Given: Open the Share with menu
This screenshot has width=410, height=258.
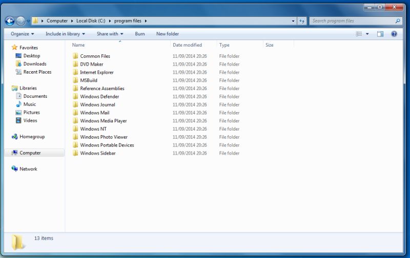Looking at the screenshot, I should click(110, 34).
